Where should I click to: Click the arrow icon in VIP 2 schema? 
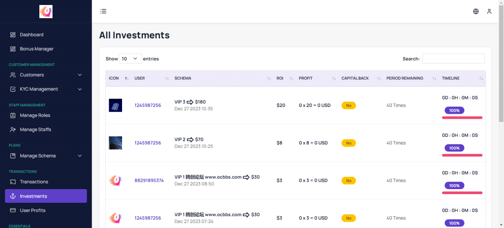190,139
